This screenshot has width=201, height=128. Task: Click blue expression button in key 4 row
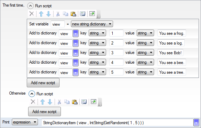point(75,63)
